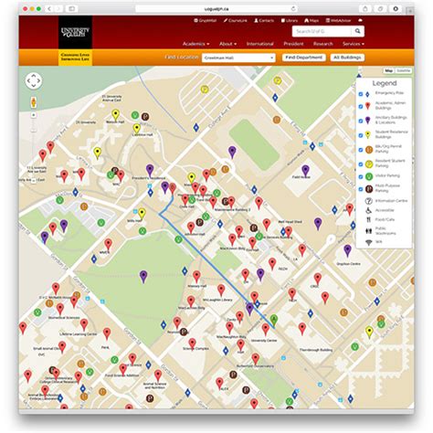Click the Safari address bar
This screenshot has height=433, width=433.
tap(216, 9)
